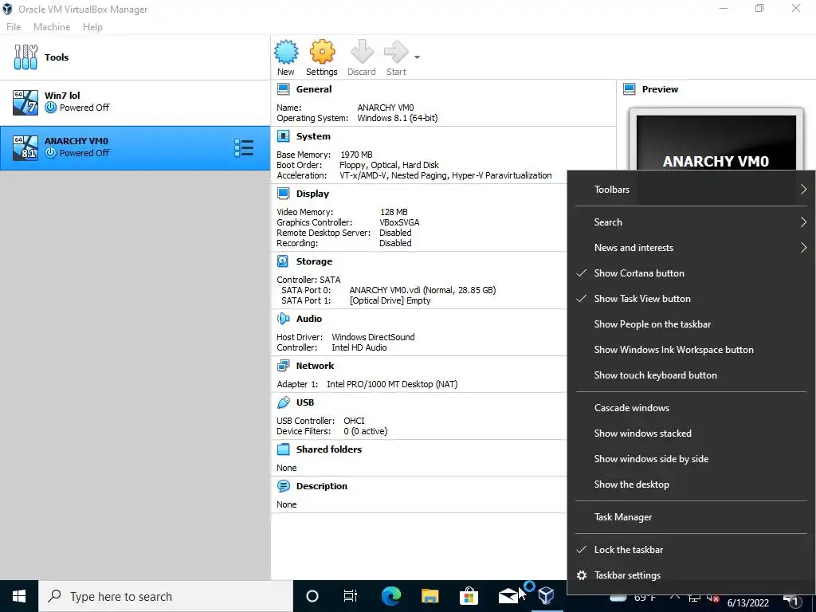Open Mail app from taskbar

point(508,596)
